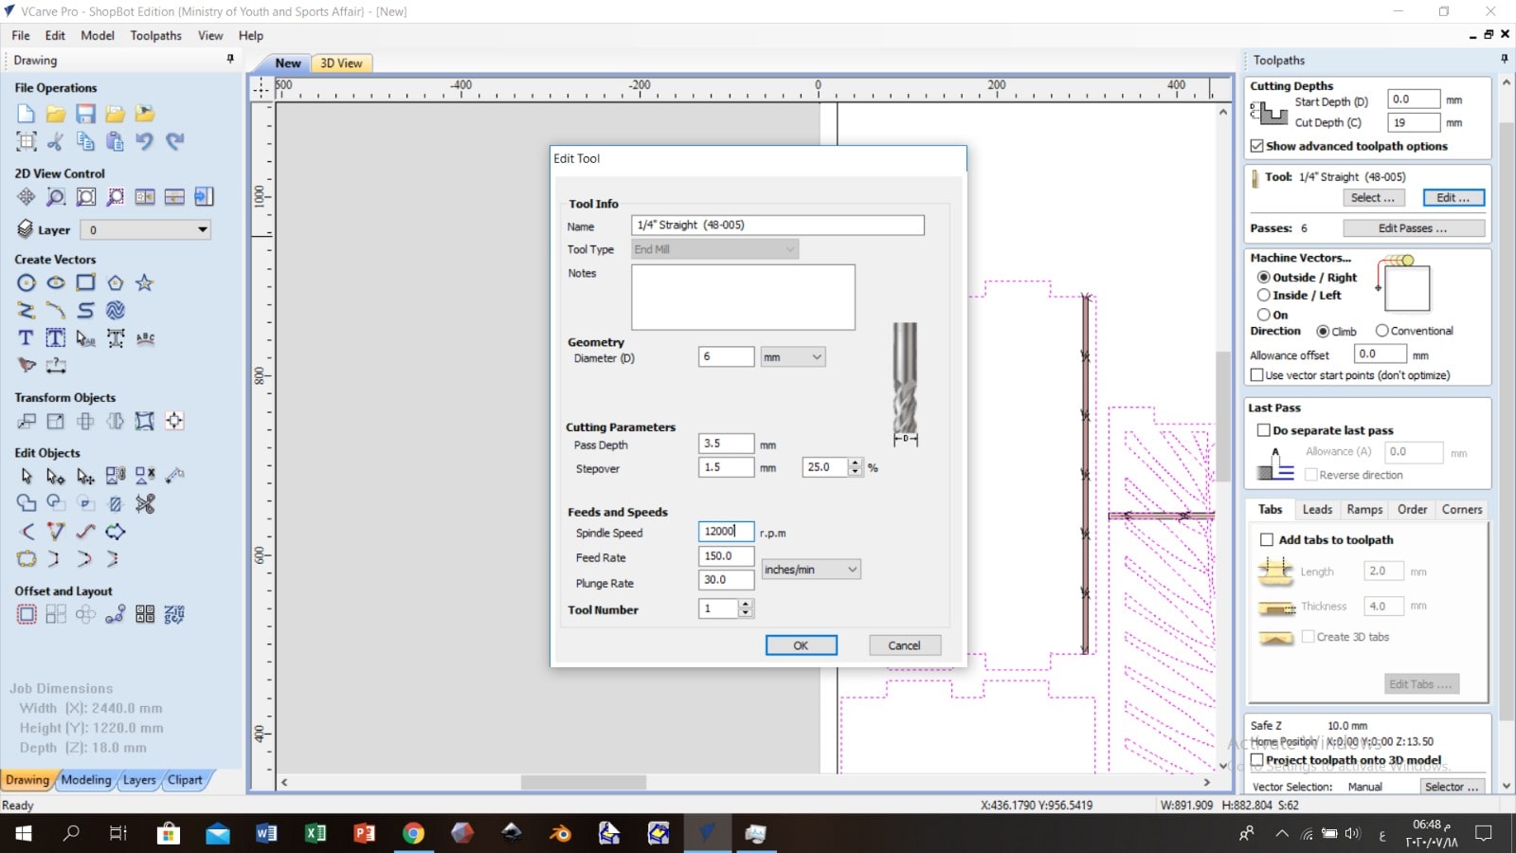Screen dimensions: 1516x853
Task: Switch to the Layers tab
Action: tap(139, 780)
